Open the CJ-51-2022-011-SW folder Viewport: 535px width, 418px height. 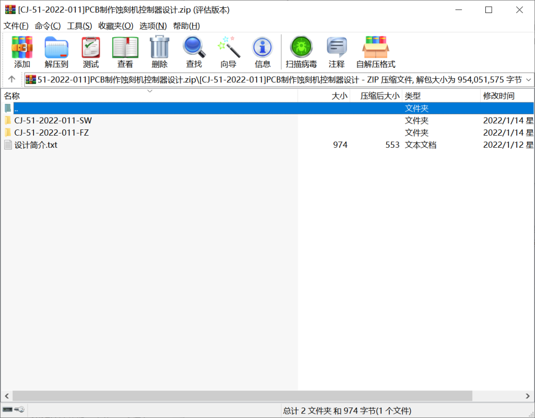click(x=52, y=120)
